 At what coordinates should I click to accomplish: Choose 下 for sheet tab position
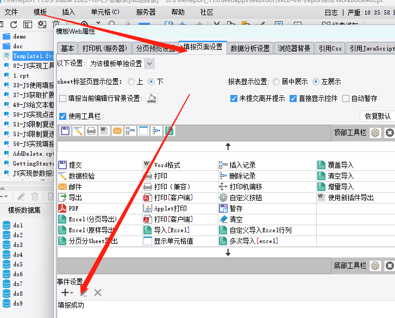coord(151,82)
